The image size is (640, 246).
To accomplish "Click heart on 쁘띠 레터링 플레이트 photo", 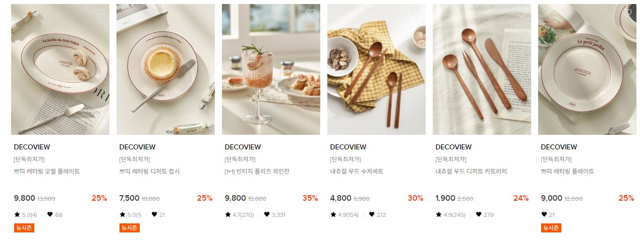I will [627, 14].
